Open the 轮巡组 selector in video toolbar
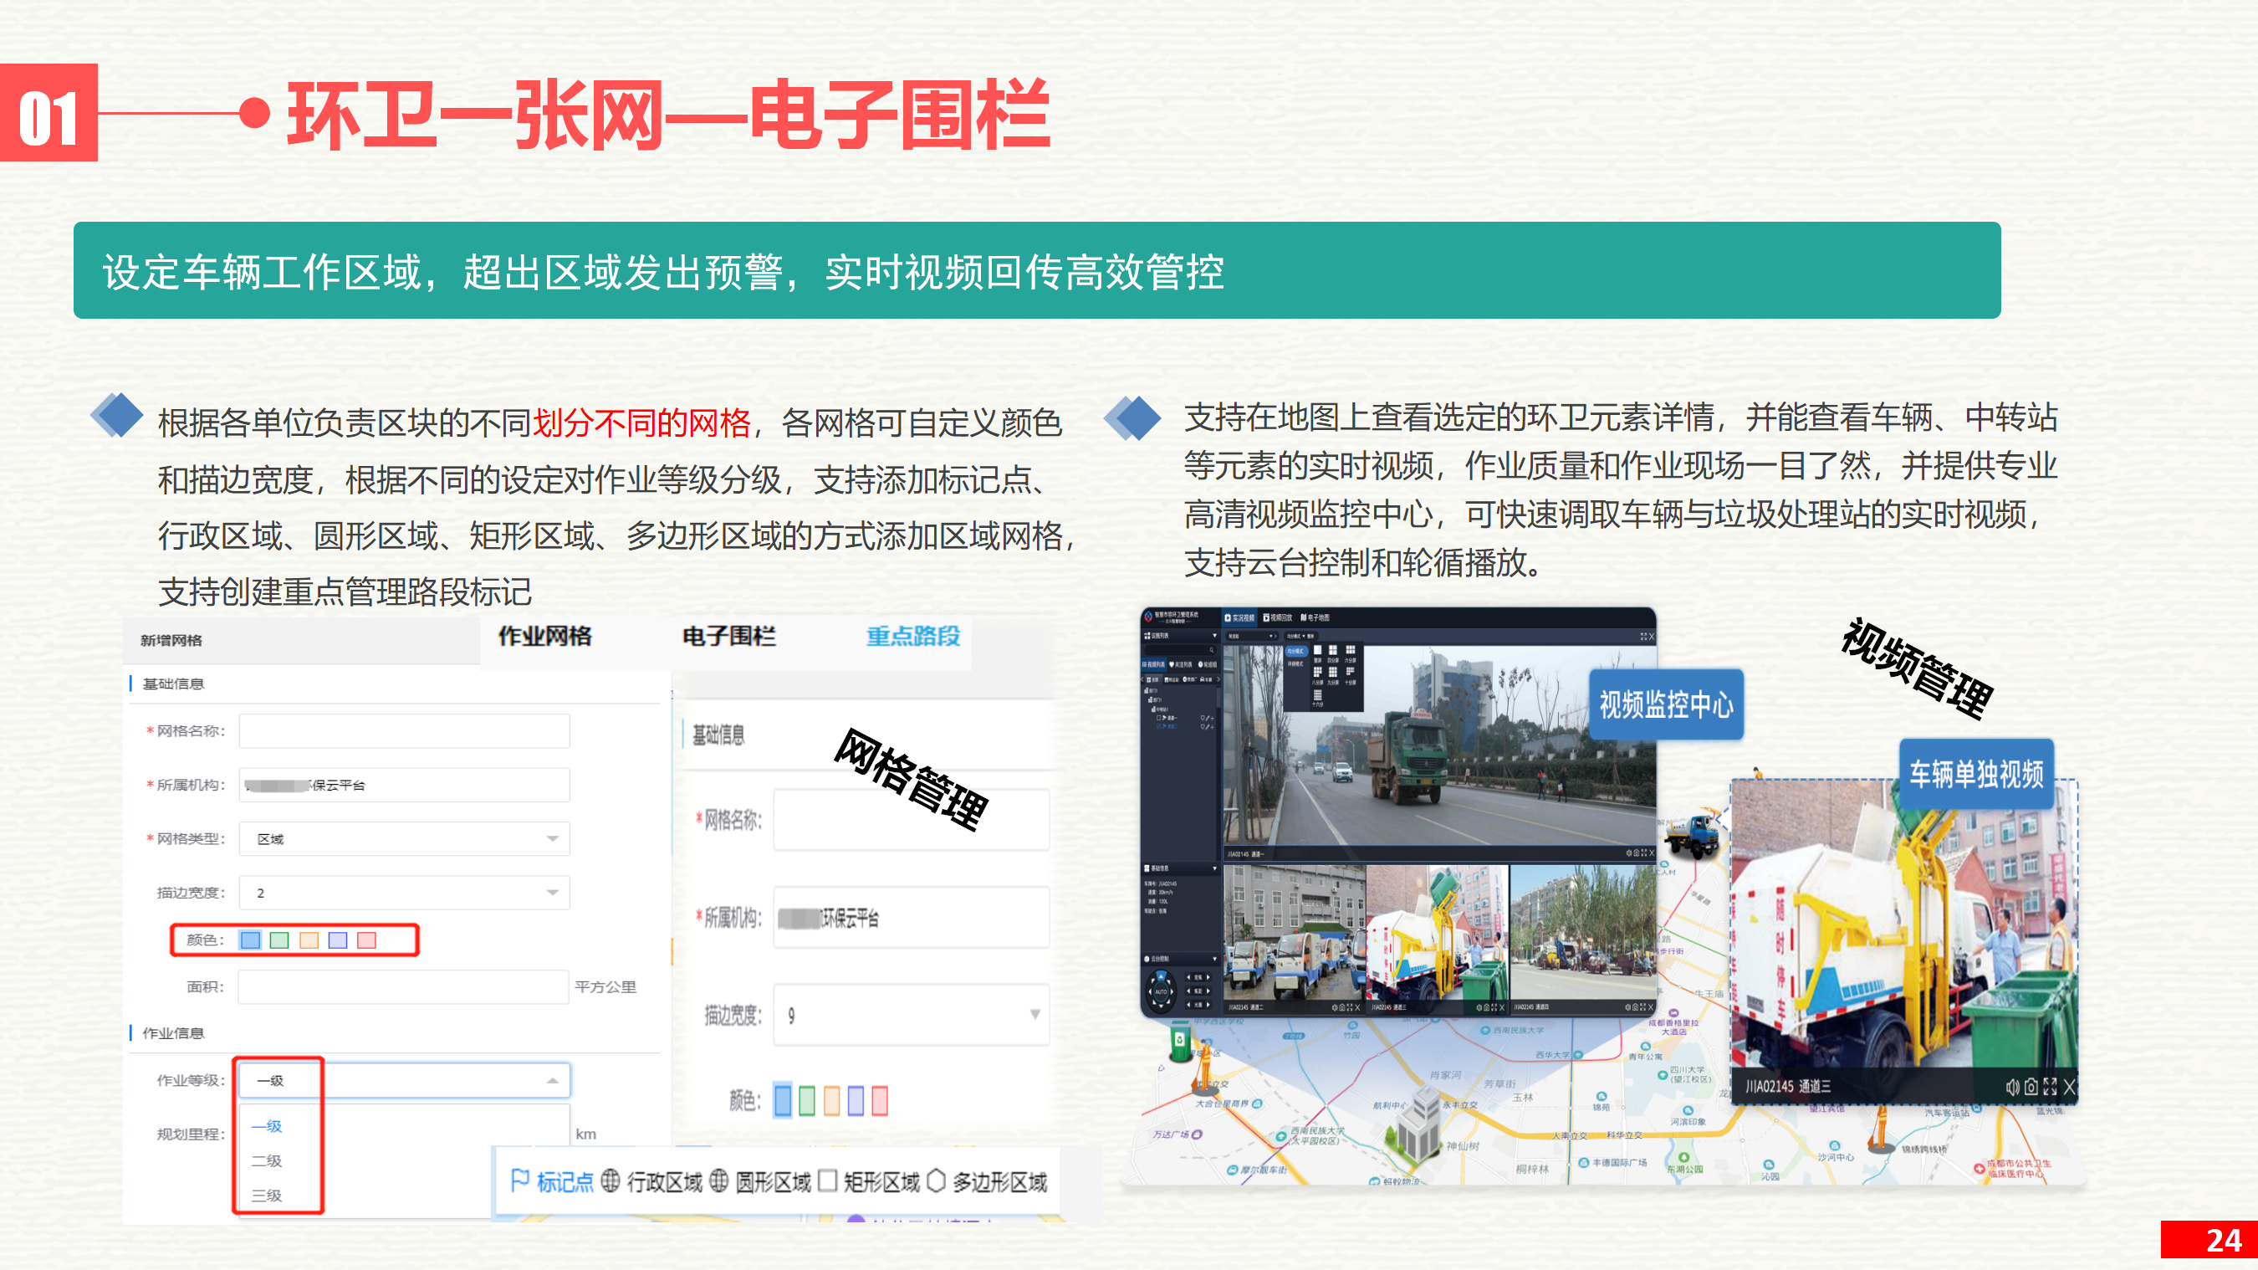The height and width of the screenshot is (1270, 2258). (x=1253, y=636)
